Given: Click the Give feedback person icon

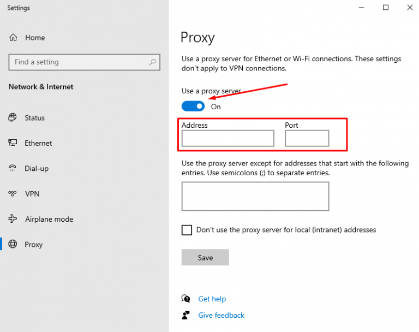Looking at the screenshot, I should (185, 315).
